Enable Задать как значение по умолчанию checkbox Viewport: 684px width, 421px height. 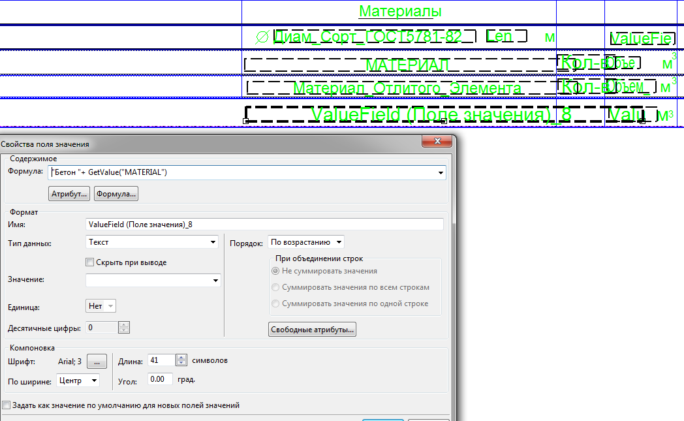coord(7,405)
